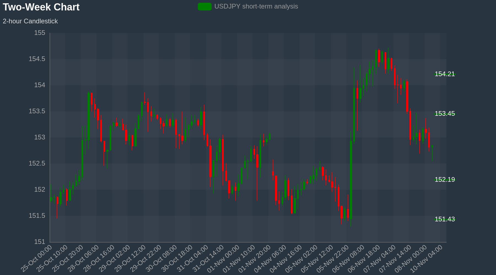496x275 pixels.
Task: Click the Two-Week Chart title
Action: pos(41,7)
